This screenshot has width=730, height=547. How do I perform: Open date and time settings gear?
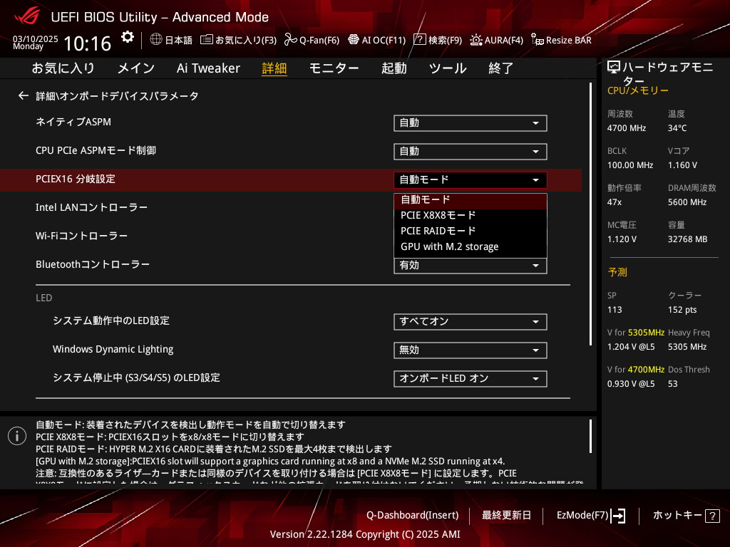tap(127, 37)
